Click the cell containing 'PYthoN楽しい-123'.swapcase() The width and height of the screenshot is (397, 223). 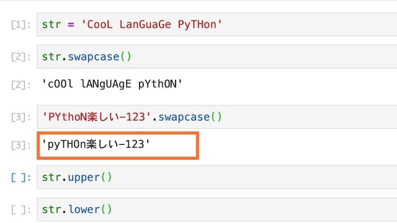217,117
